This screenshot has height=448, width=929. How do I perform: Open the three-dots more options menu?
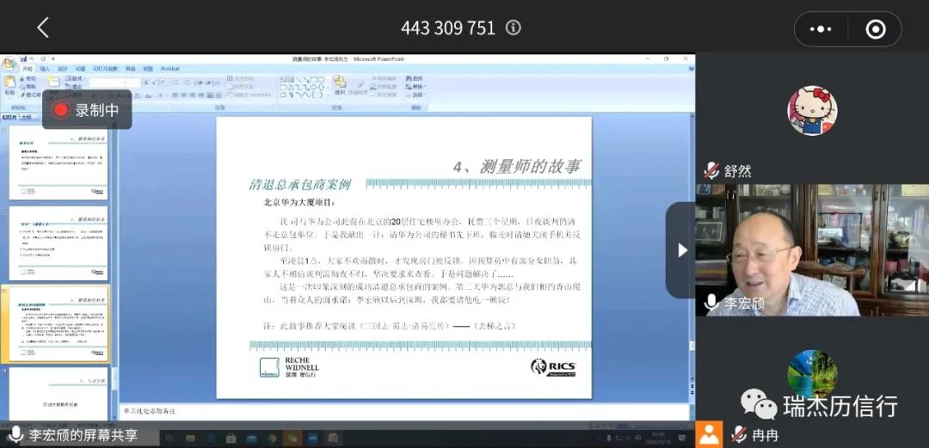coord(821,29)
